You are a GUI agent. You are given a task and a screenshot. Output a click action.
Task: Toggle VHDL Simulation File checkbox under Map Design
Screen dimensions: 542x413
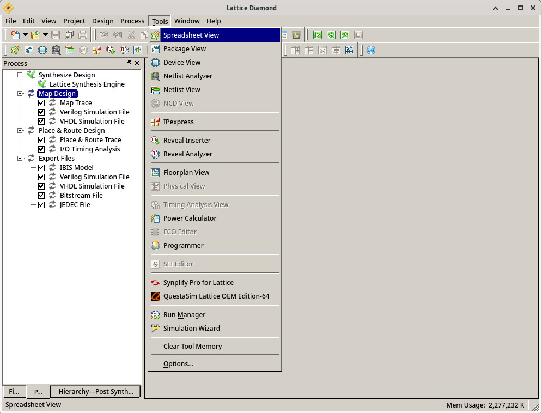(x=41, y=122)
